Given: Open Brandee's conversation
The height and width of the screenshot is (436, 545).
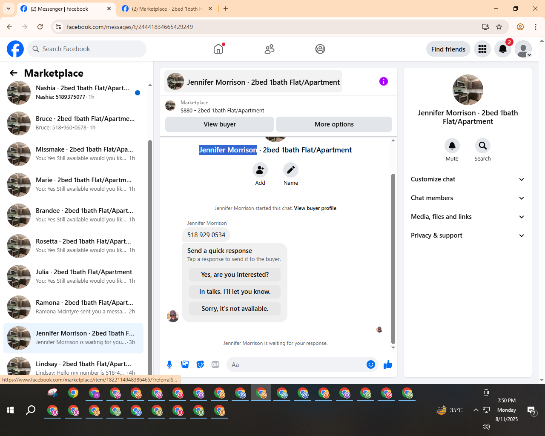Looking at the screenshot, I should point(73,215).
